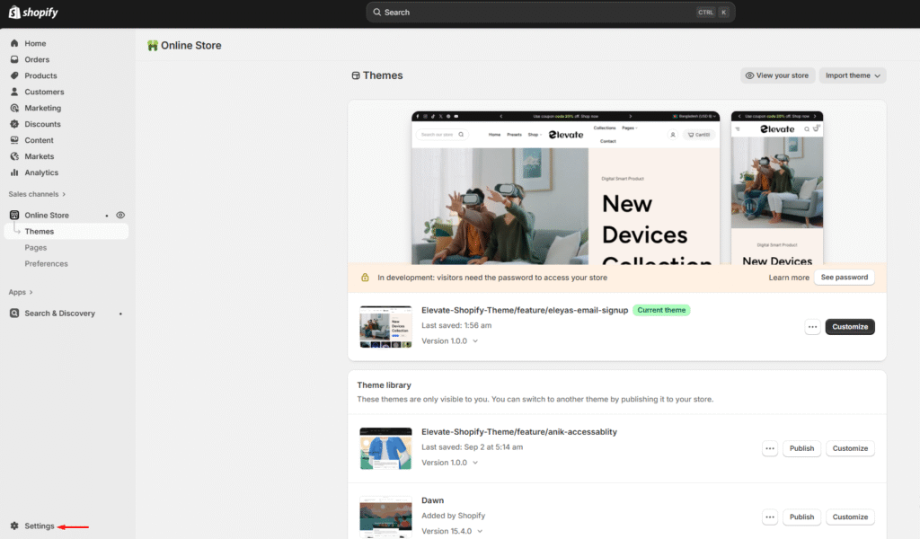
Task: Expand Version 1.0.0 of anik-accessablity theme
Action: (450, 463)
